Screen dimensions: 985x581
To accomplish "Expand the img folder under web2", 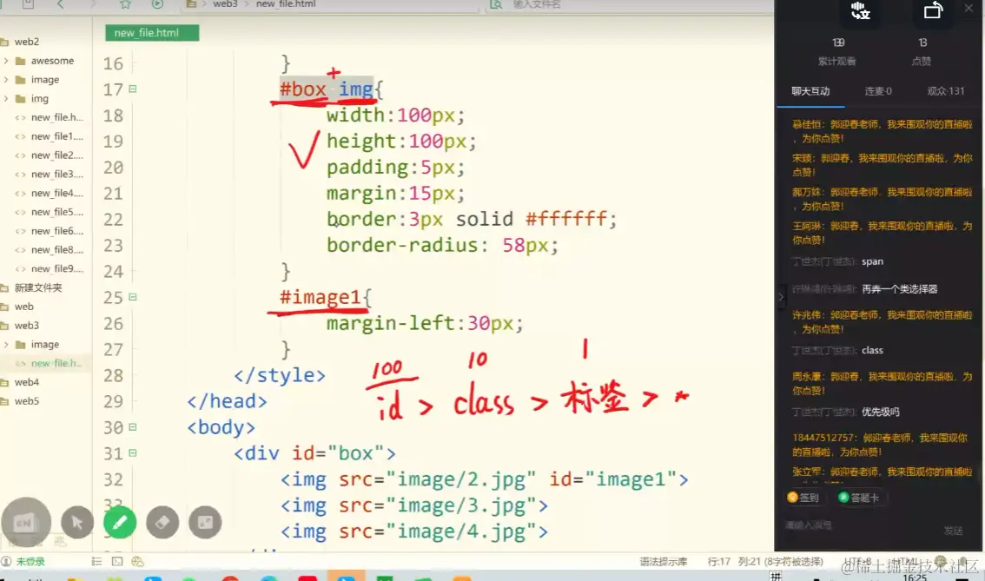I will pos(6,99).
